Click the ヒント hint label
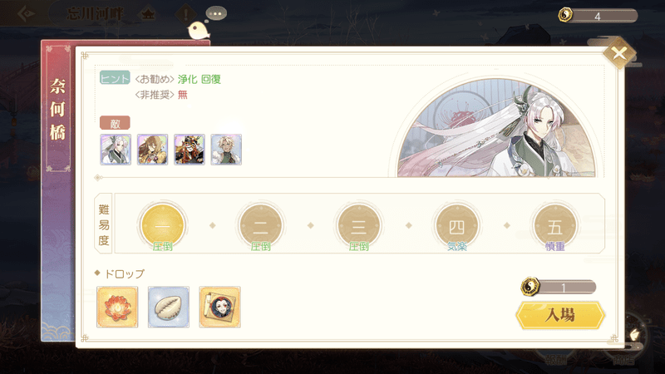665x374 pixels. [x=115, y=78]
